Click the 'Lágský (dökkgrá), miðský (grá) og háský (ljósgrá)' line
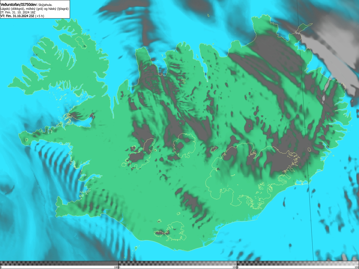The width and height of the screenshot is (359, 269). tap(34, 9)
